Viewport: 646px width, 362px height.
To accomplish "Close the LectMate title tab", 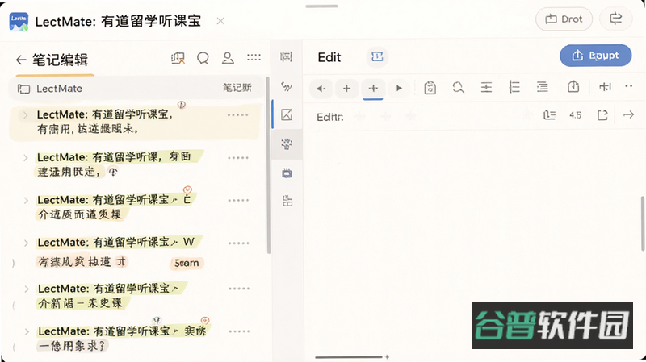I will point(220,21).
